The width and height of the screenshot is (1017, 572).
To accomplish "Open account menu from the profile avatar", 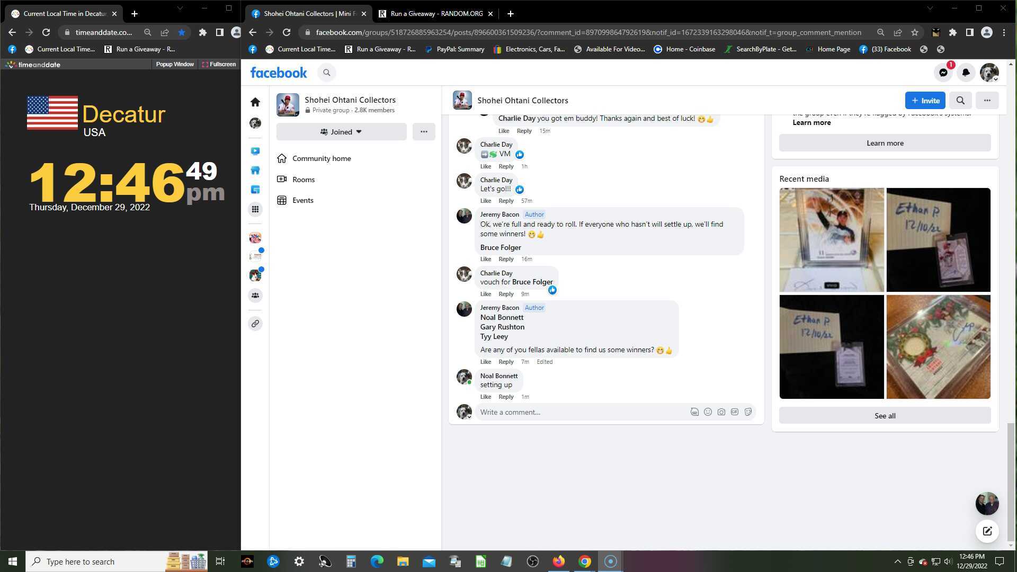I will pos(988,73).
